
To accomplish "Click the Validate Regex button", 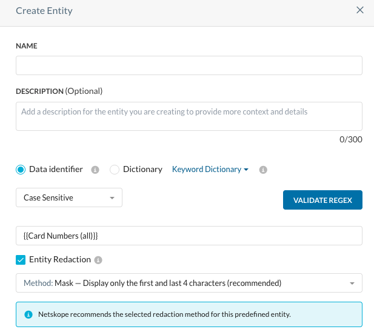I will [x=322, y=200].
